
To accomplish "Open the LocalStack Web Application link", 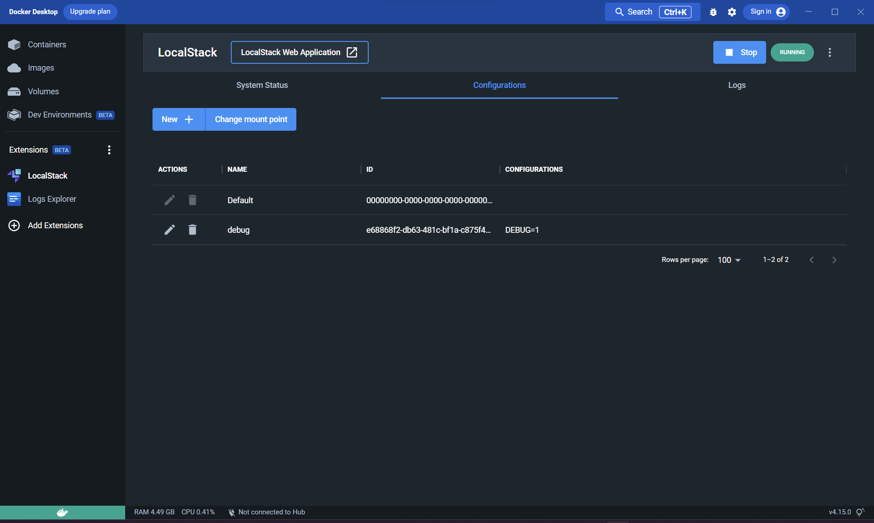I will pyautogui.click(x=299, y=52).
